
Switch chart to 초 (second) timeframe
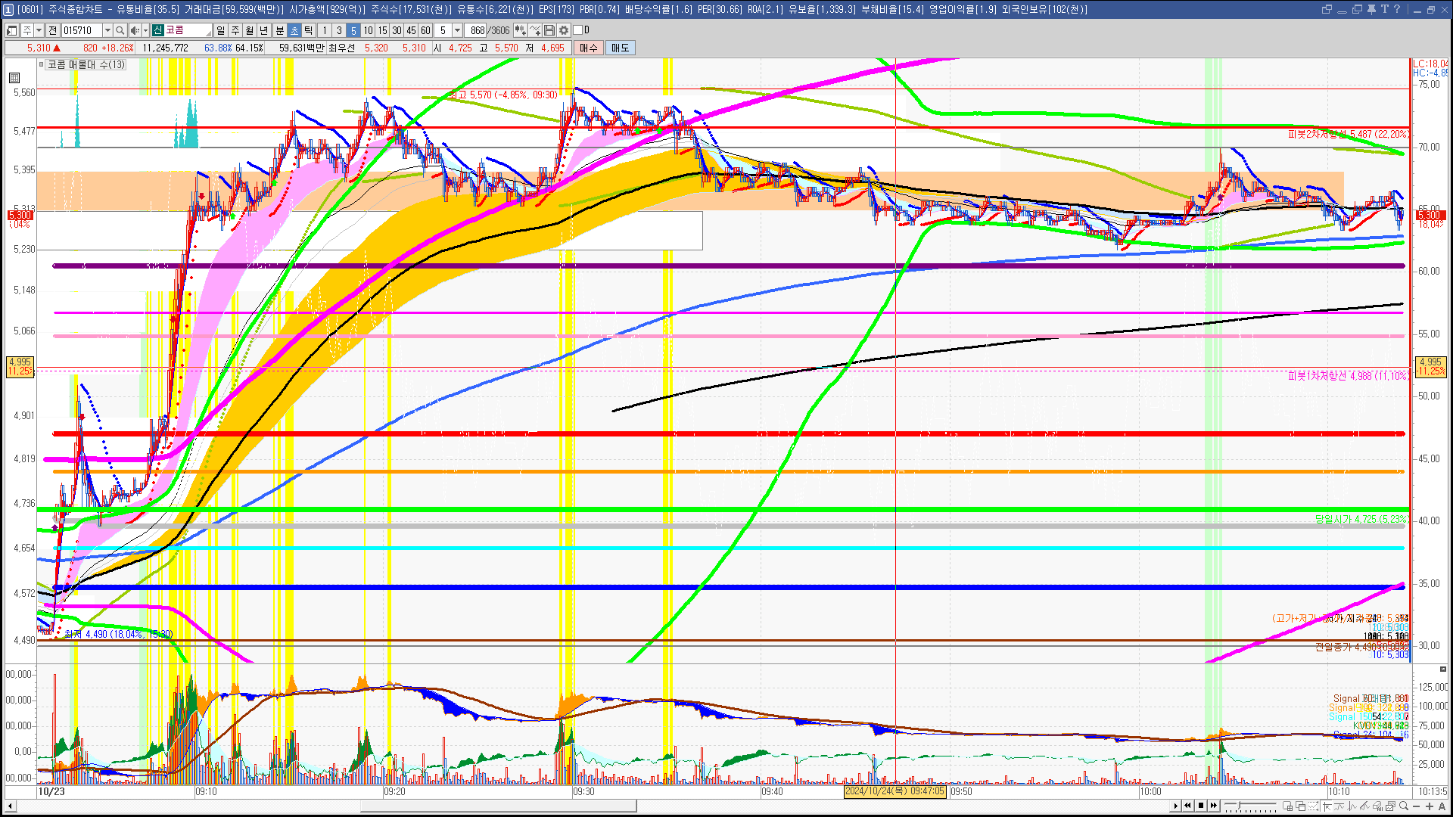pyautogui.click(x=294, y=30)
